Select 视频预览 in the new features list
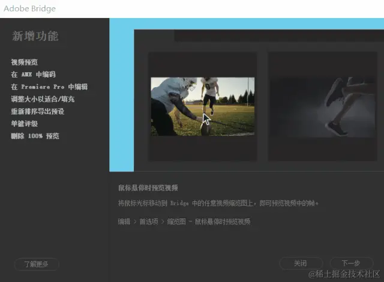The width and height of the screenshot is (384, 282). (x=24, y=62)
